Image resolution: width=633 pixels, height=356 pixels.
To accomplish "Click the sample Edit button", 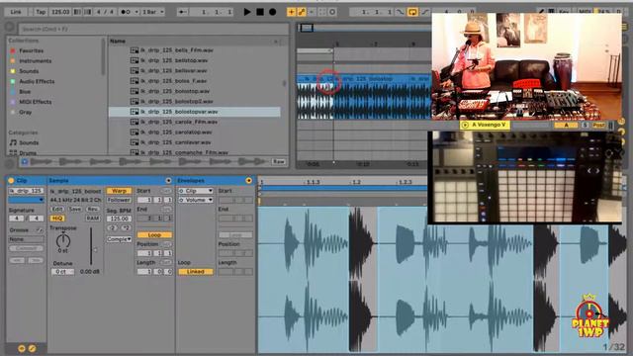I will click(57, 209).
